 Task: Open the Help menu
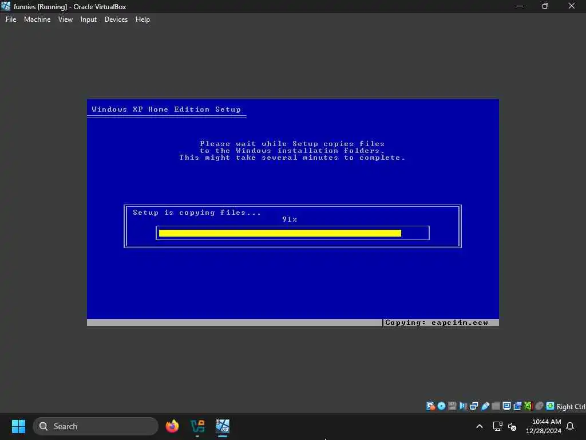click(x=142, y=19)
